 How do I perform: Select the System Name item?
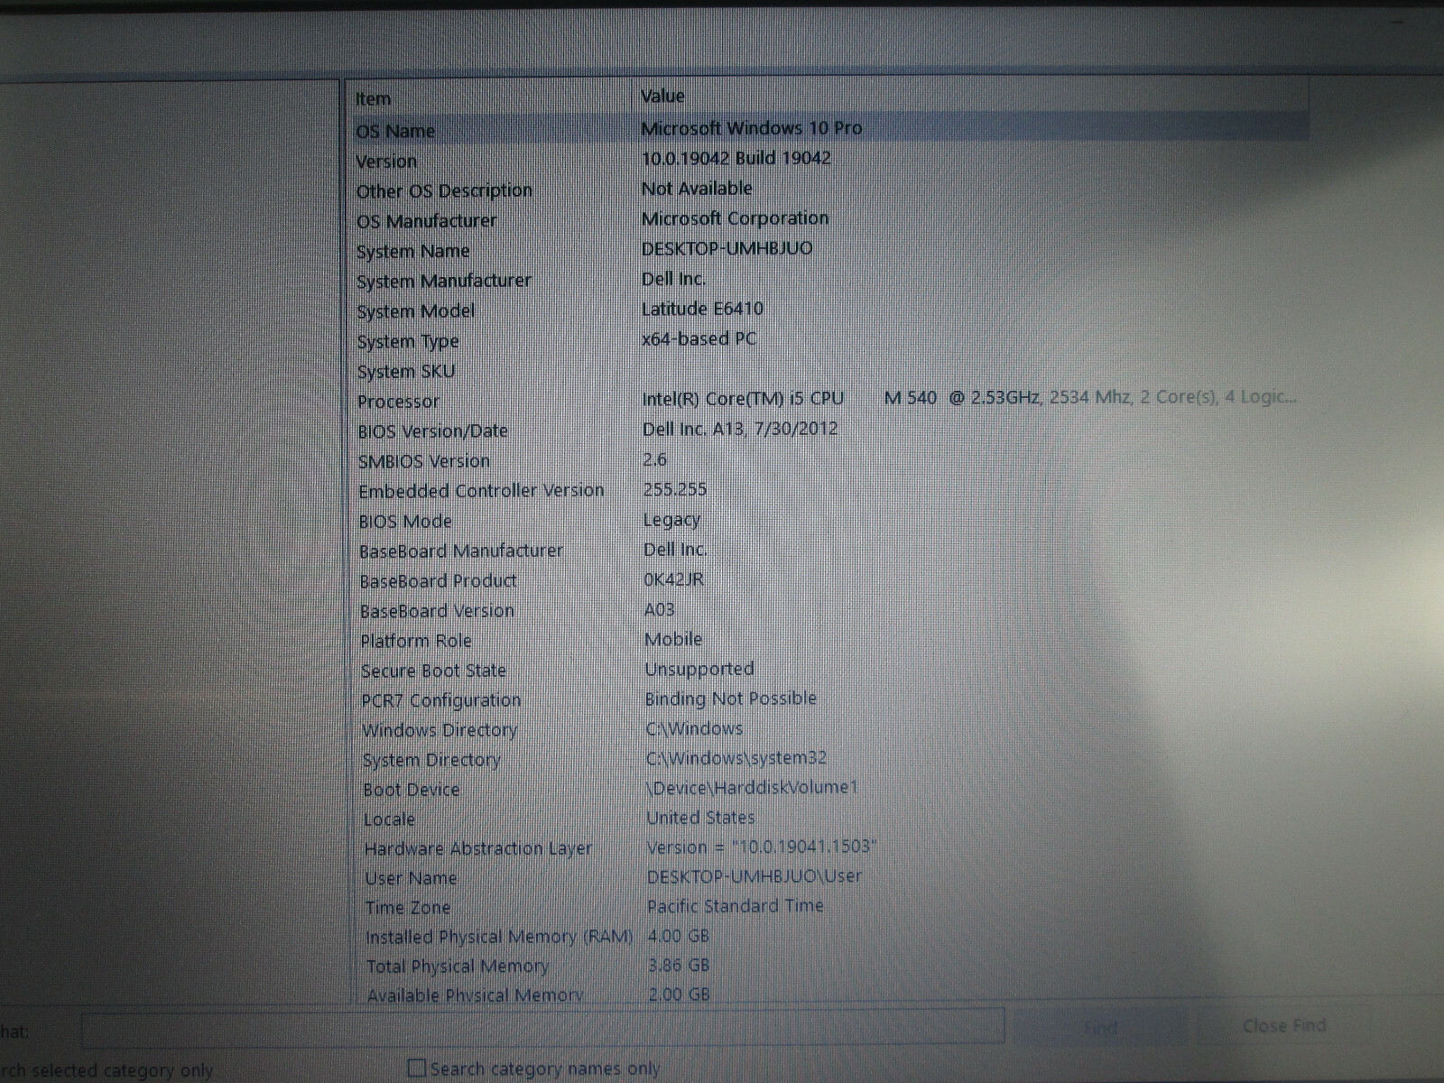coord(412,251)
